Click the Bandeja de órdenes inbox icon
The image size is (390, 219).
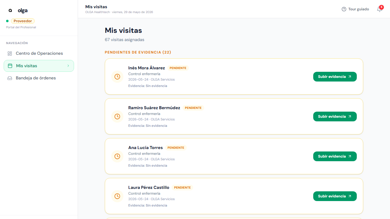click(10, 78)
